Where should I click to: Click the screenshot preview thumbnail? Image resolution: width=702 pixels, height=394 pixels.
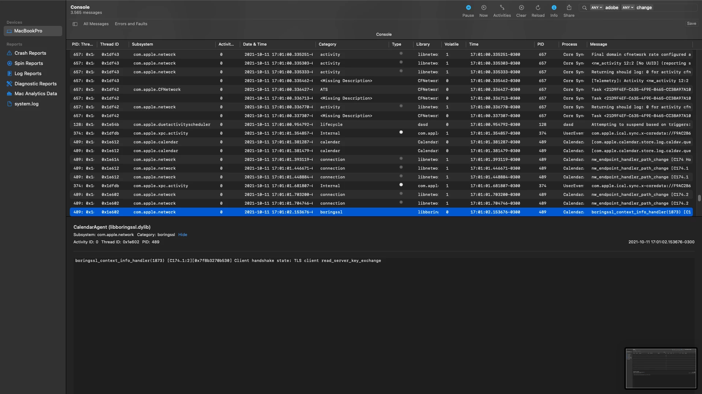pos(660,368)
